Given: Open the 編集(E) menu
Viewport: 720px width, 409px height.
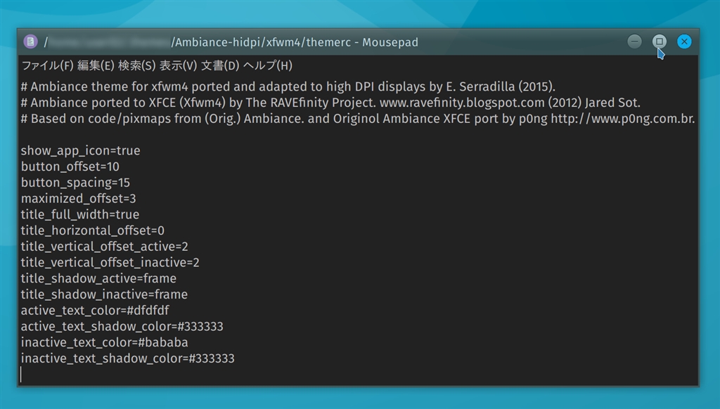Looking at the screenshot, I should (x=96, y=66).
